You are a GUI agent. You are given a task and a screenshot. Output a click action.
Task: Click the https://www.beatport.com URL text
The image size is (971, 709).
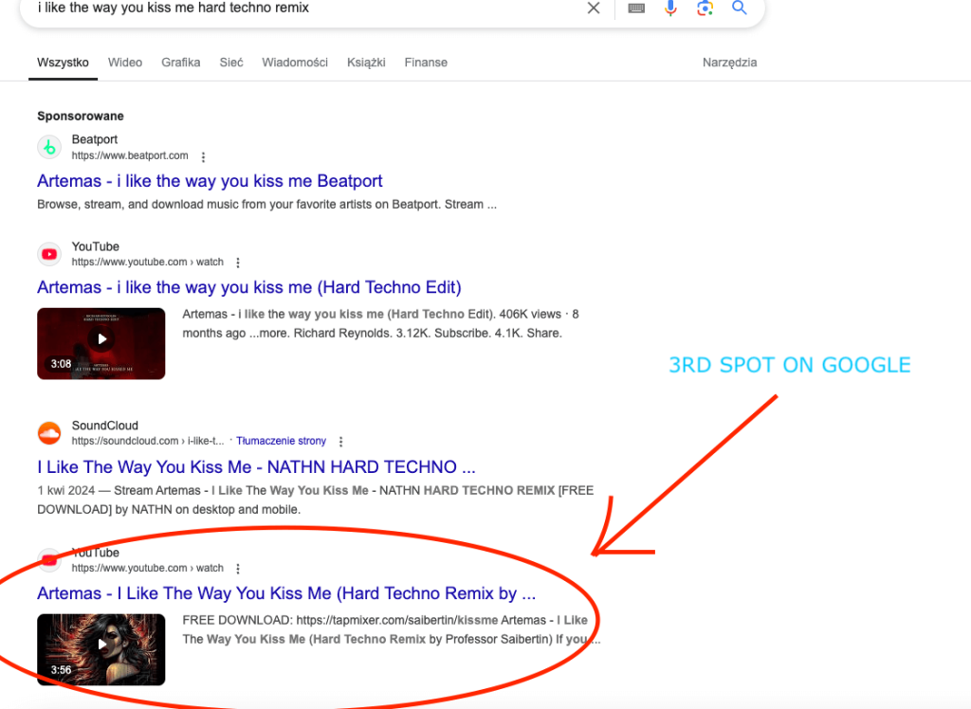click(x=130, y=155)
